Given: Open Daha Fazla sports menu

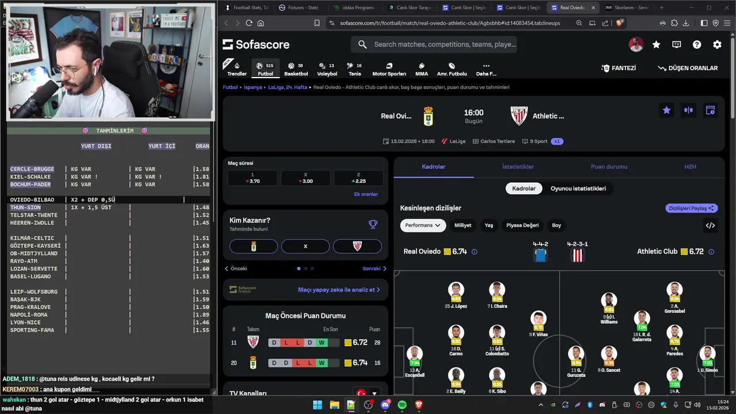Looking at the screenshot, I should pyautogui.click(x=486, y=69).
